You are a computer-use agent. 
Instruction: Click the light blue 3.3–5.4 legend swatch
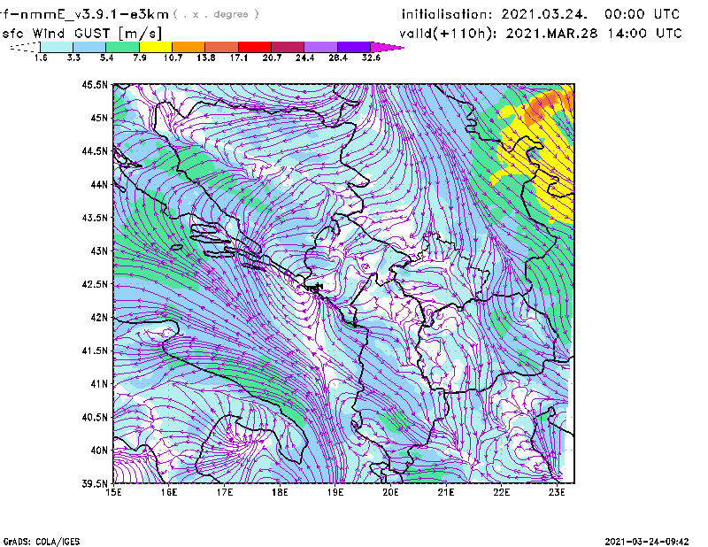(89, 47)
